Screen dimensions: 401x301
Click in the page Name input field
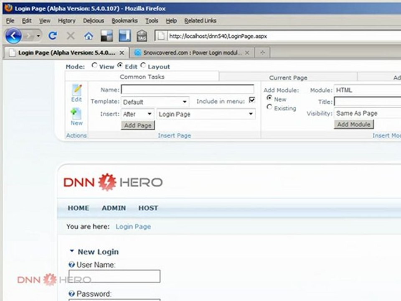point(188,89)
